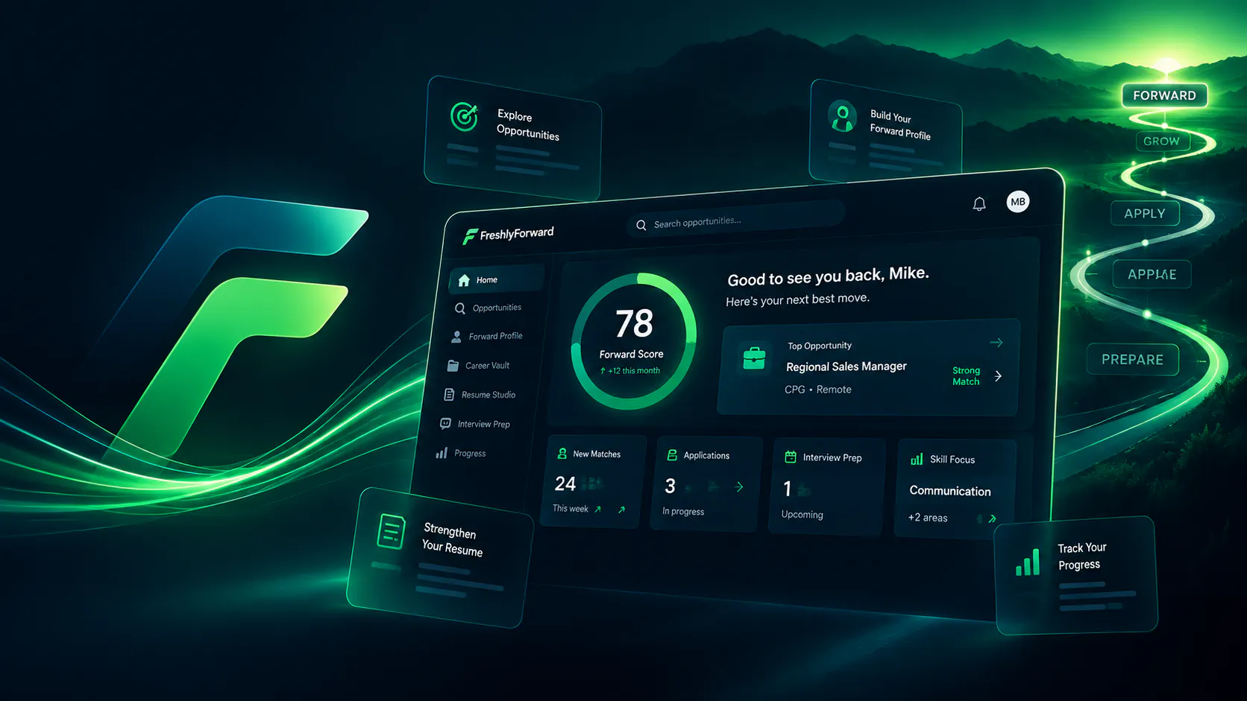Click the calendar icon on Interview Prep card
Viewport: 1247px width, 701px height.
point(791,457)
